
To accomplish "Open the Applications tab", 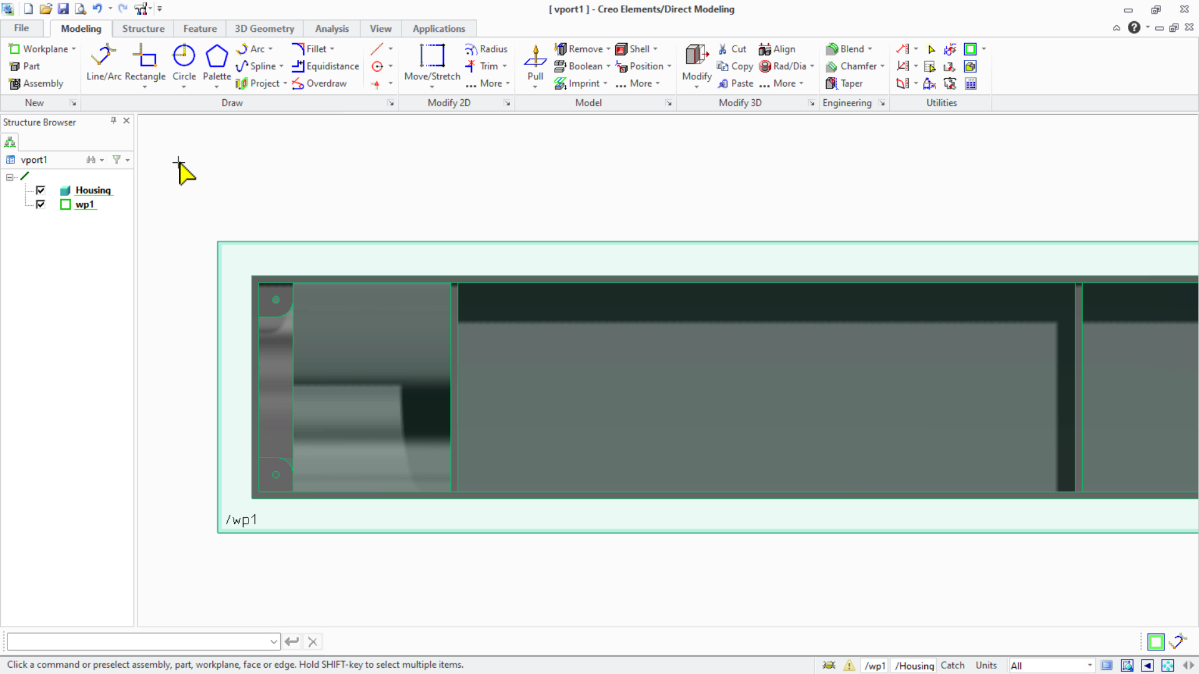I will point(439,28).
